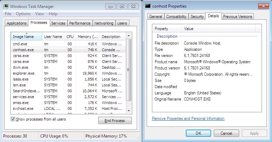Select the services.exe process

click(68, 97)
